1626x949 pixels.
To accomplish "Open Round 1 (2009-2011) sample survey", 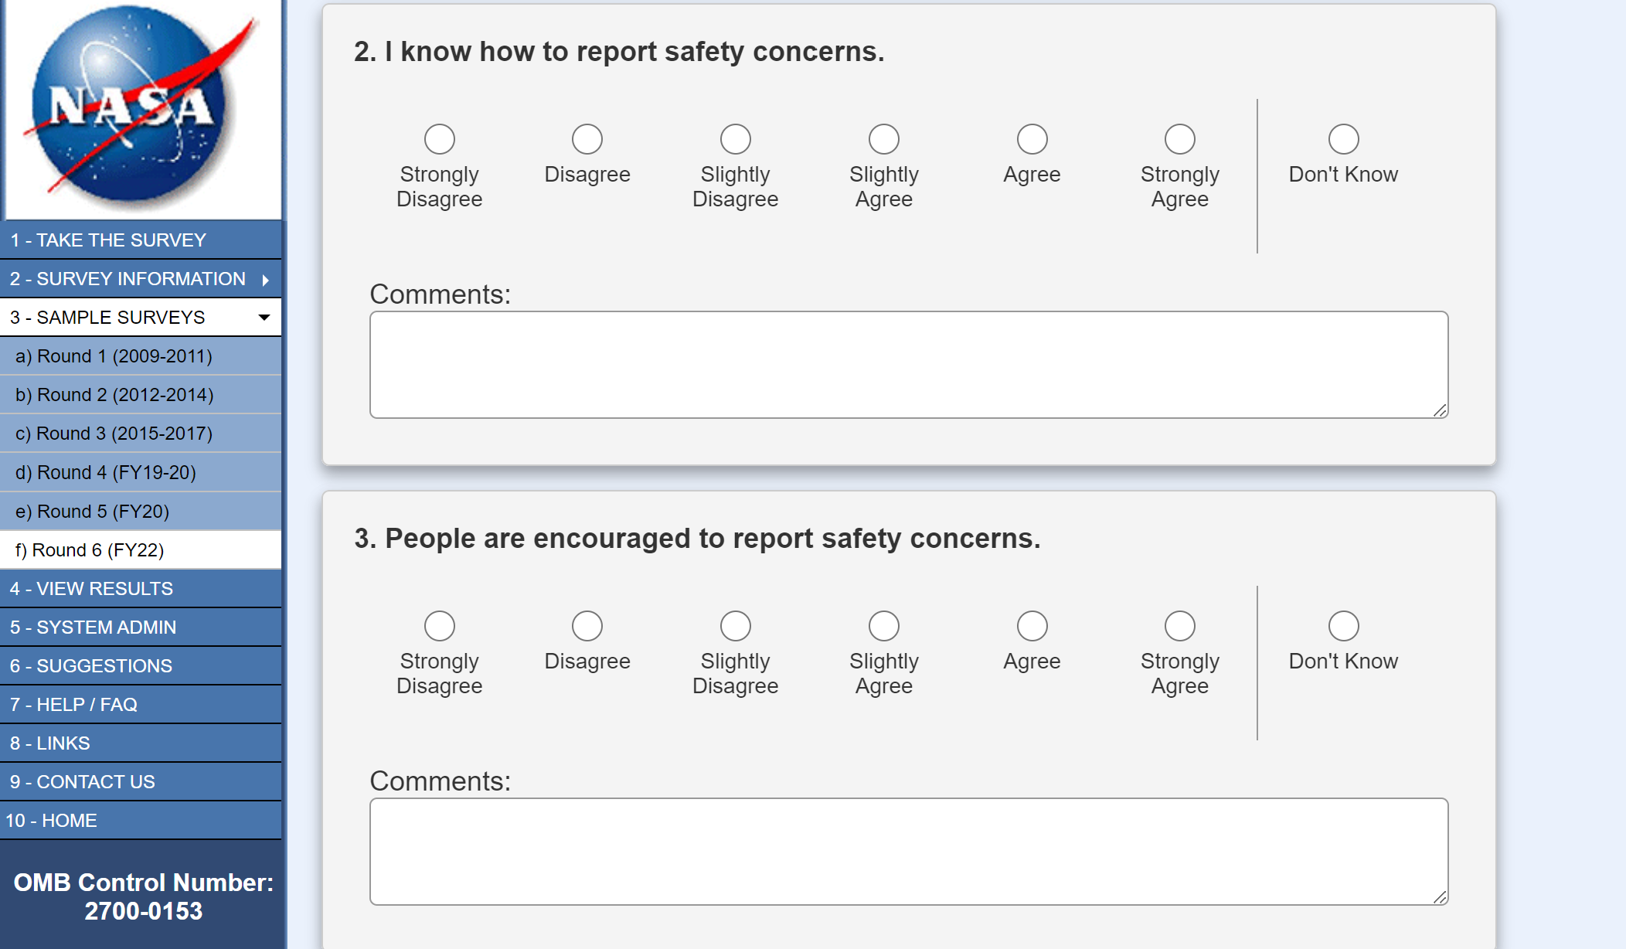I will (x=114, y=356).
